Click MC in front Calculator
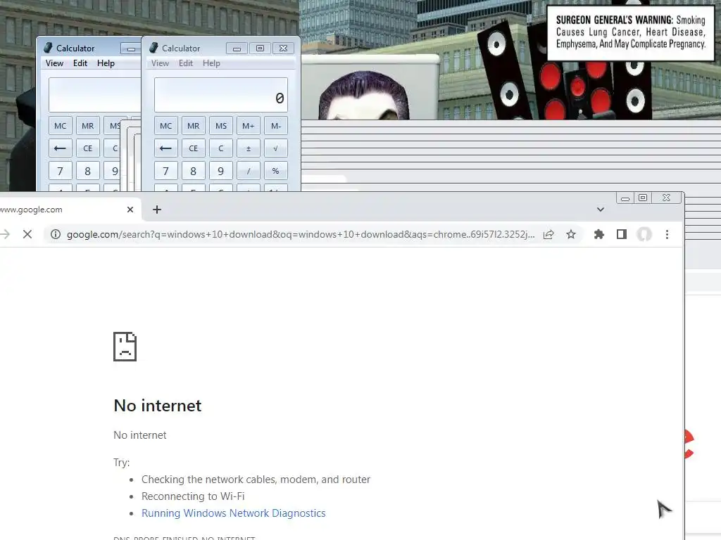 click(x=166, y=126)
